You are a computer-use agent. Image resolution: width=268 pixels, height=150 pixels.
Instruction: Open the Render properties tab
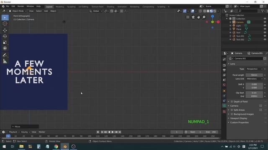point(224,65)
